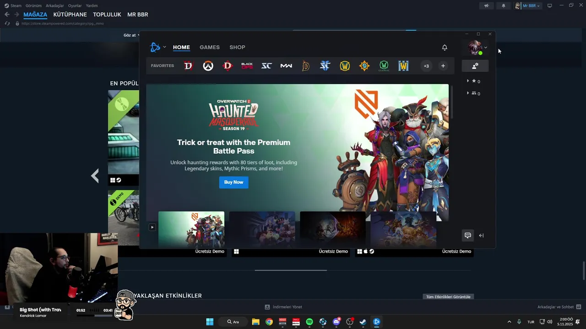The image size is (586, 329).
Task: Open the Mr BBR account dropdown
Action: coord(528,5)
